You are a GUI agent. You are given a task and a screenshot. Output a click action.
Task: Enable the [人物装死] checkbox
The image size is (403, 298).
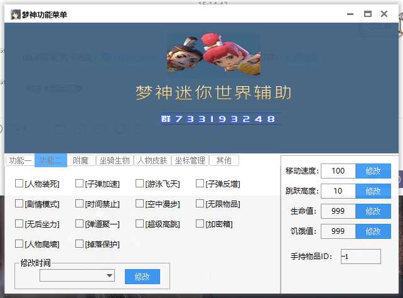[19, 184]
